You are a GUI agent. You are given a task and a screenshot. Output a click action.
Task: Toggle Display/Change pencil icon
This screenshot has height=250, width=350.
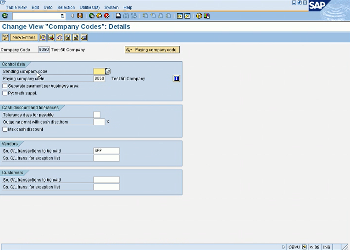coord(5,37)
